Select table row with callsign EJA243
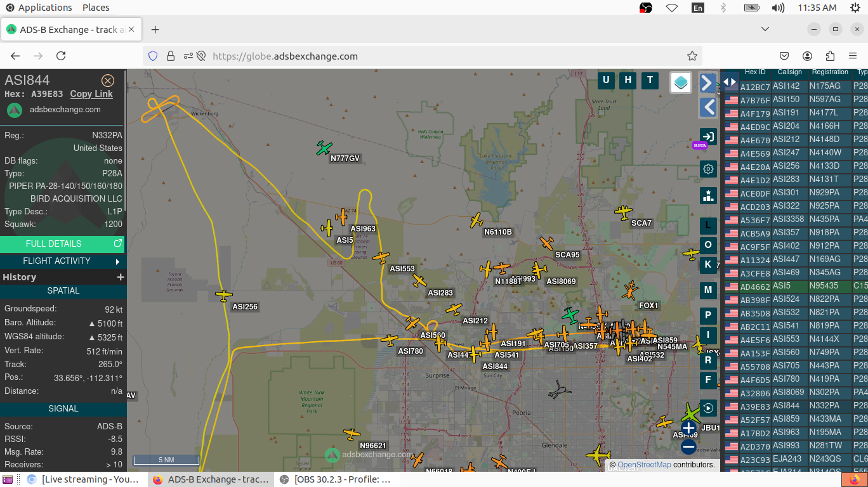The height and width of the screenshot is (487, 868). click(796, 459)
